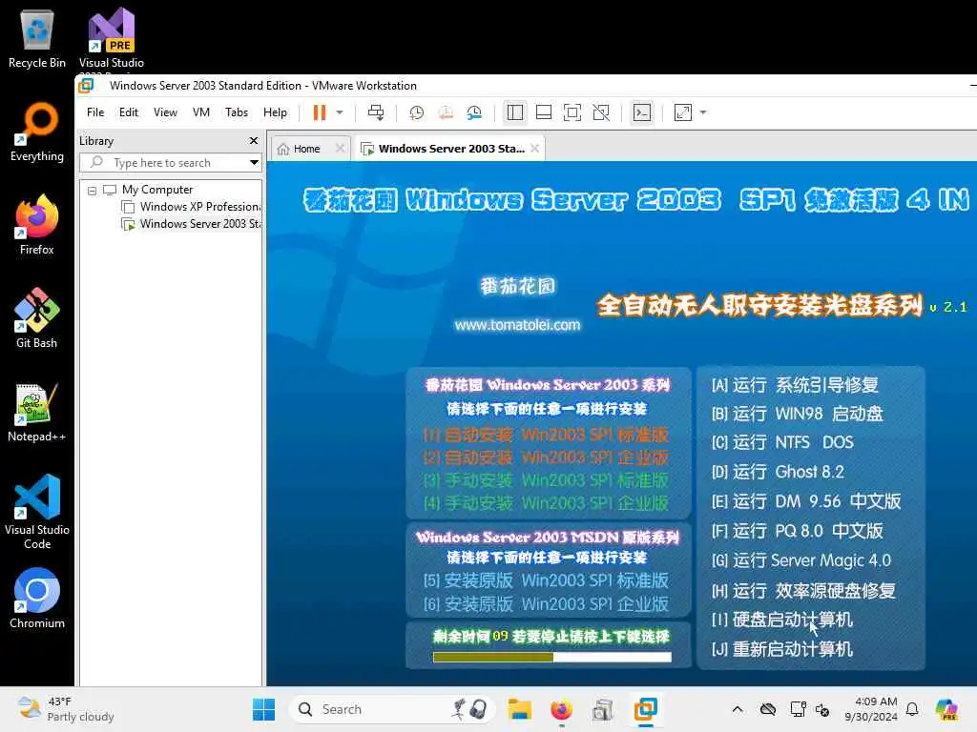Open the Windows Start menu
This screenshot has height=732, width=977.
263,709
